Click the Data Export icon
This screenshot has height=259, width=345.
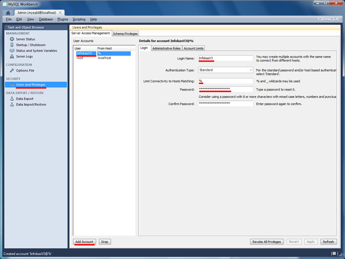tap(12, 99)
